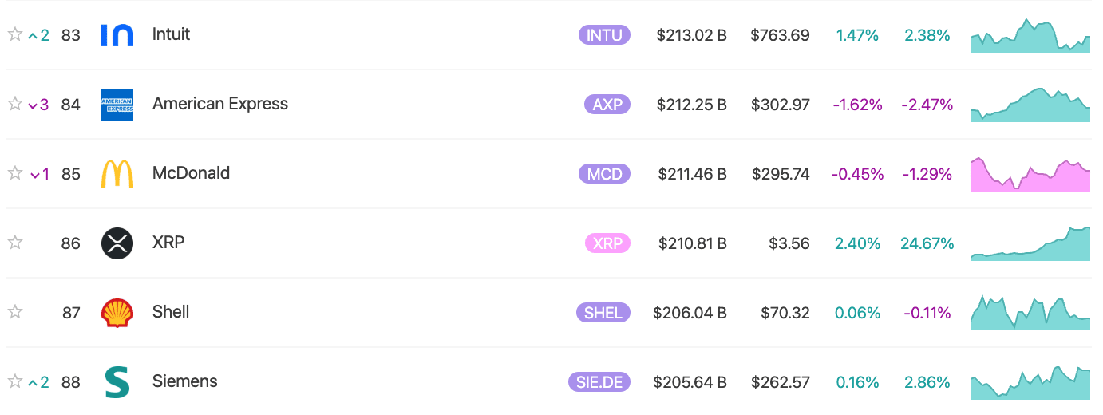Click the Intuit company logo
This screenshot has height=415, width=1103.
pos(117,35)
